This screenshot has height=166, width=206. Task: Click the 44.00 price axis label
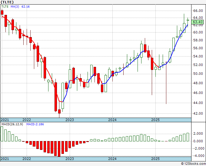(x=198, y=103)
